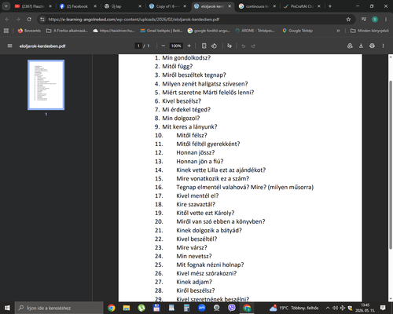Open File Explorer from the taskbar

(127, 308)
